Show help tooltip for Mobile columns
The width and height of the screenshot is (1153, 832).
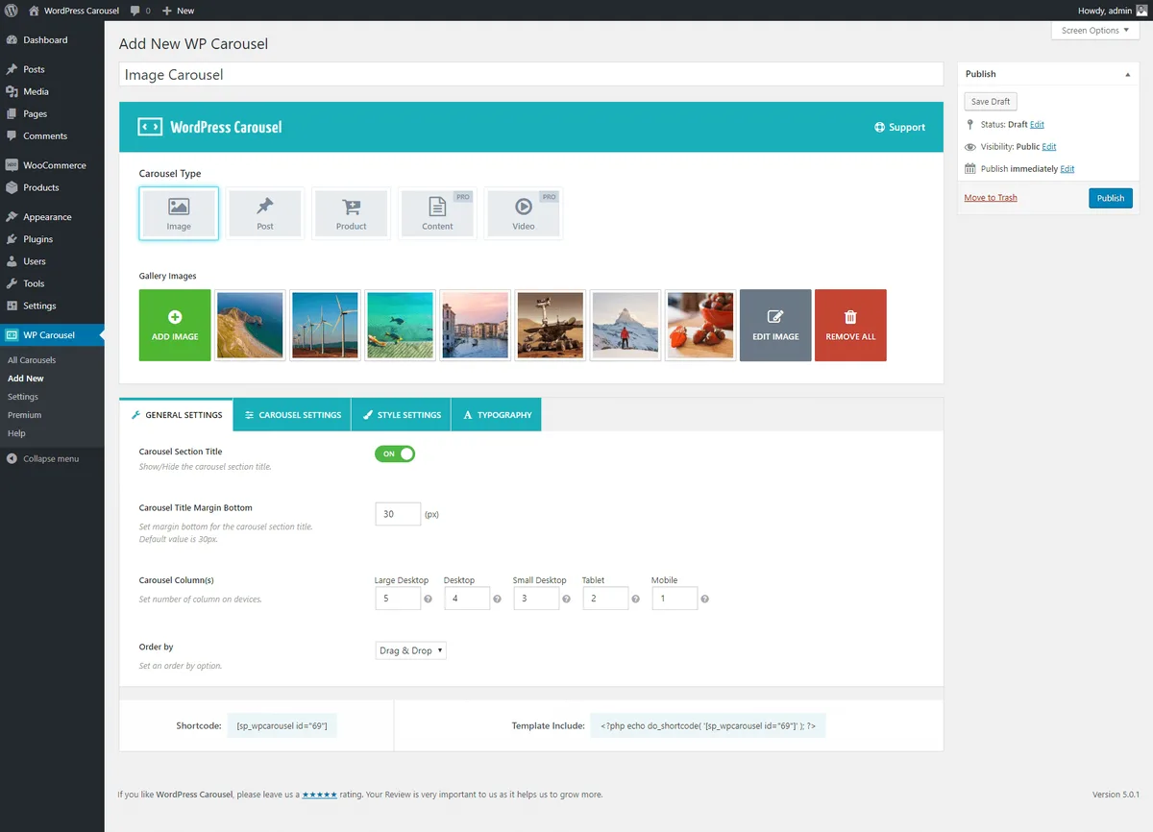coord(705,600)
